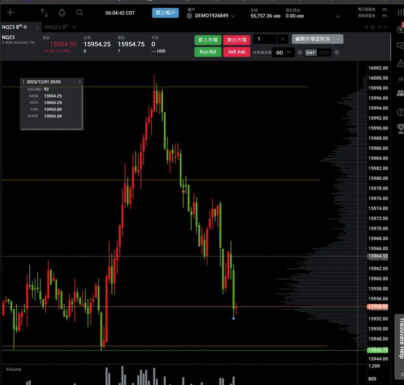The image size is (404, 385).
Task: Expand the 離開市場並取消 dropdown arrow
Action: (338, 39)
